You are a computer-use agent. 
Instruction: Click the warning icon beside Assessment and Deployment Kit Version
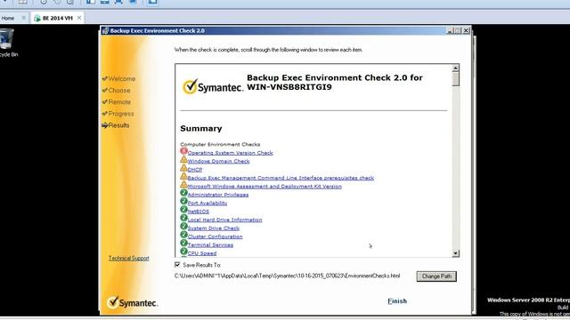click(184, 185)
